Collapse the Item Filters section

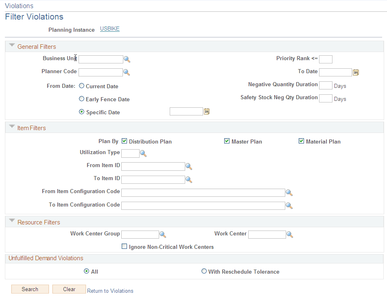pyautogui.click(x=12, y=126)
